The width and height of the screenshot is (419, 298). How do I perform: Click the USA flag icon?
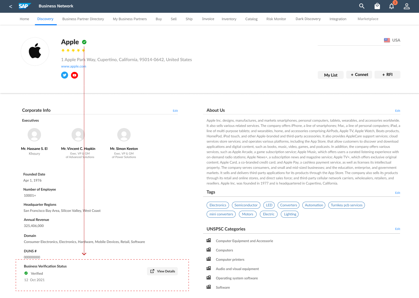tap(387, 40)
